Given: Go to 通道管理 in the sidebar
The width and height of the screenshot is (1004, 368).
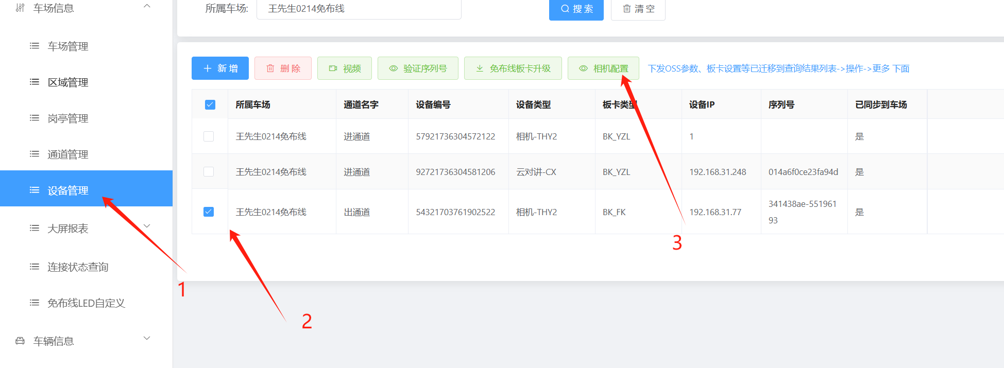Looking at the screenshot, I should click(x=86, y=154).
